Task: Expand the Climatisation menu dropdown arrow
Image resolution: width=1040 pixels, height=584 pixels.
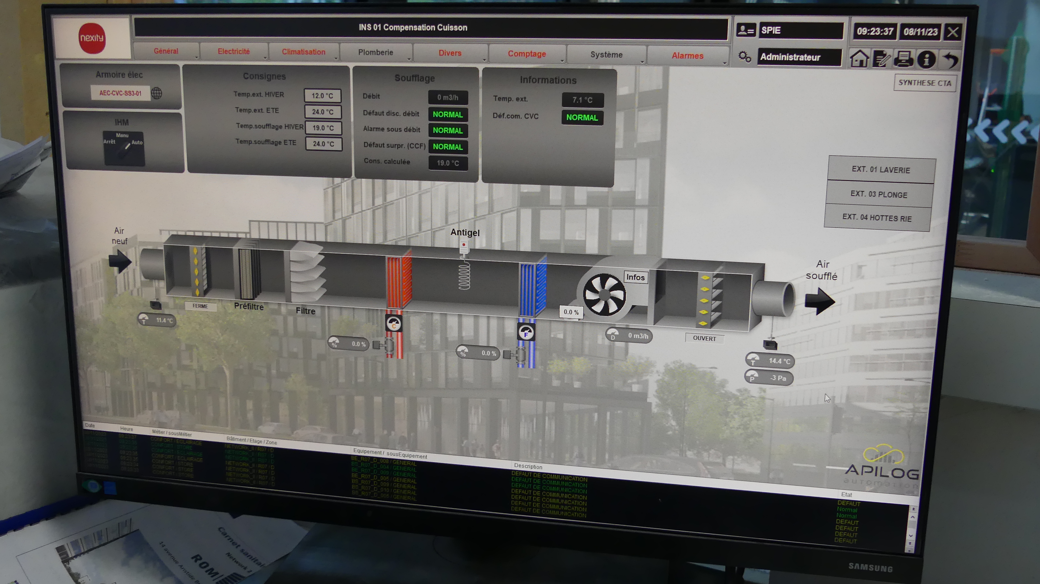Action: tap(335, 59)
